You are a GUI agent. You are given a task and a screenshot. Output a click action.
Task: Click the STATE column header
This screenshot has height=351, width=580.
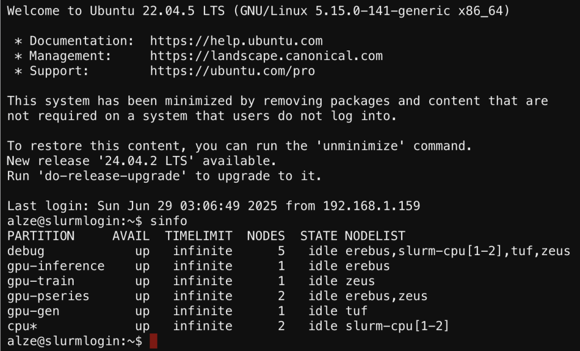[318, 236]
